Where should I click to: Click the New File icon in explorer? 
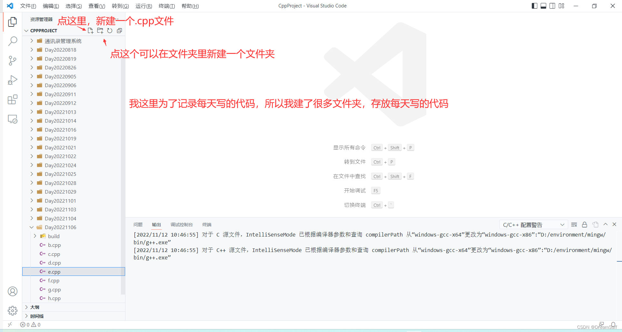click(91, 31)
